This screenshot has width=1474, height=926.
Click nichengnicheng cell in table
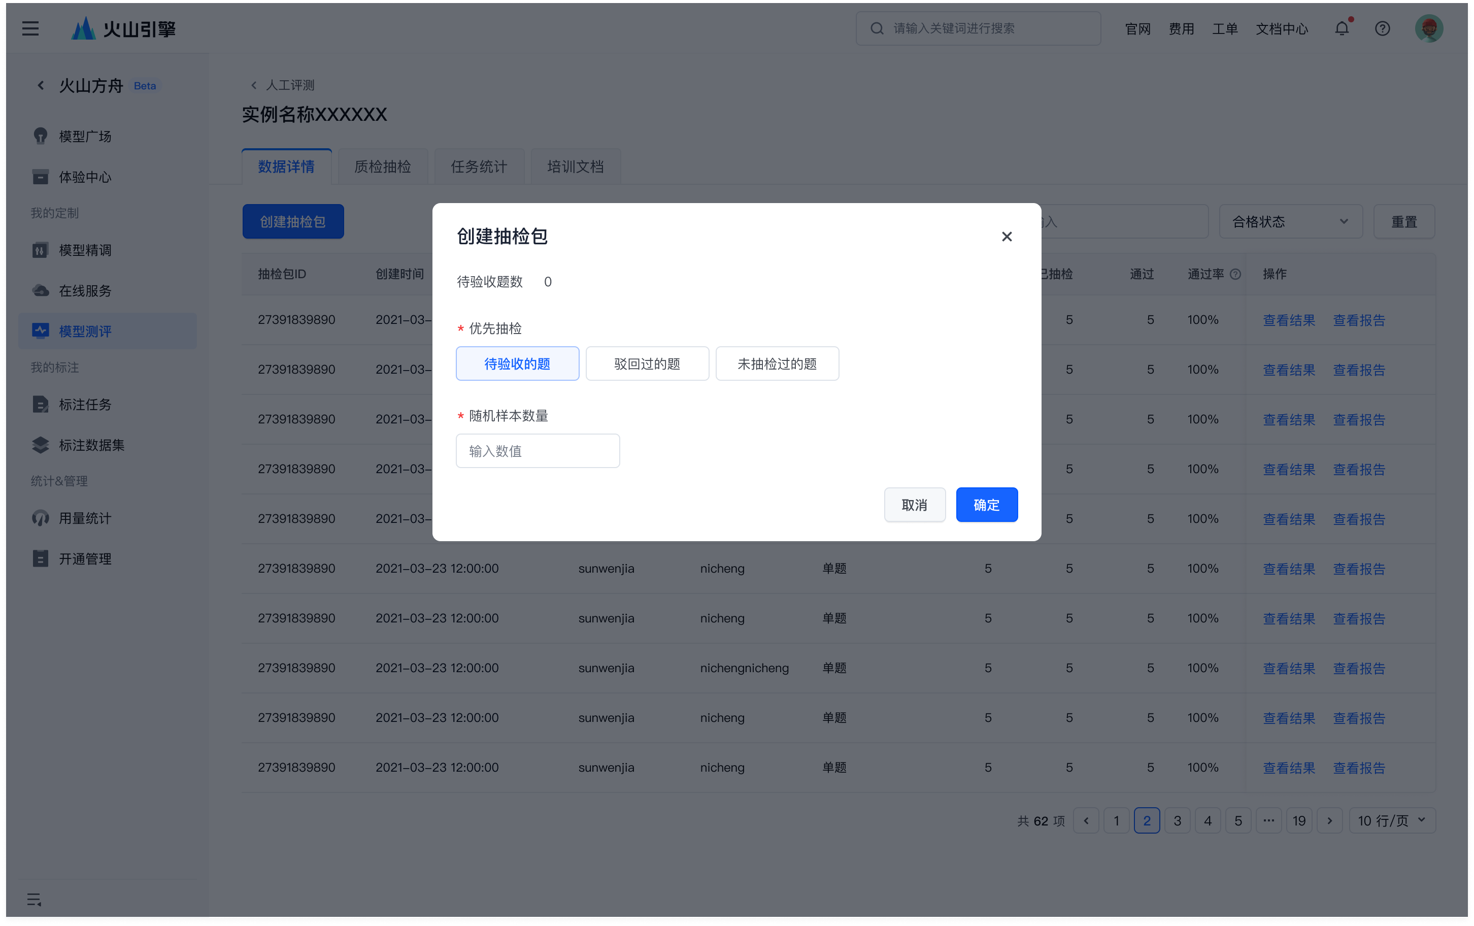[744, 668]
